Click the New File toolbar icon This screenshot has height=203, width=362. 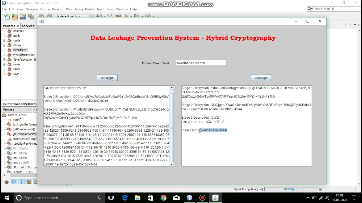click(x=7, y=17)
